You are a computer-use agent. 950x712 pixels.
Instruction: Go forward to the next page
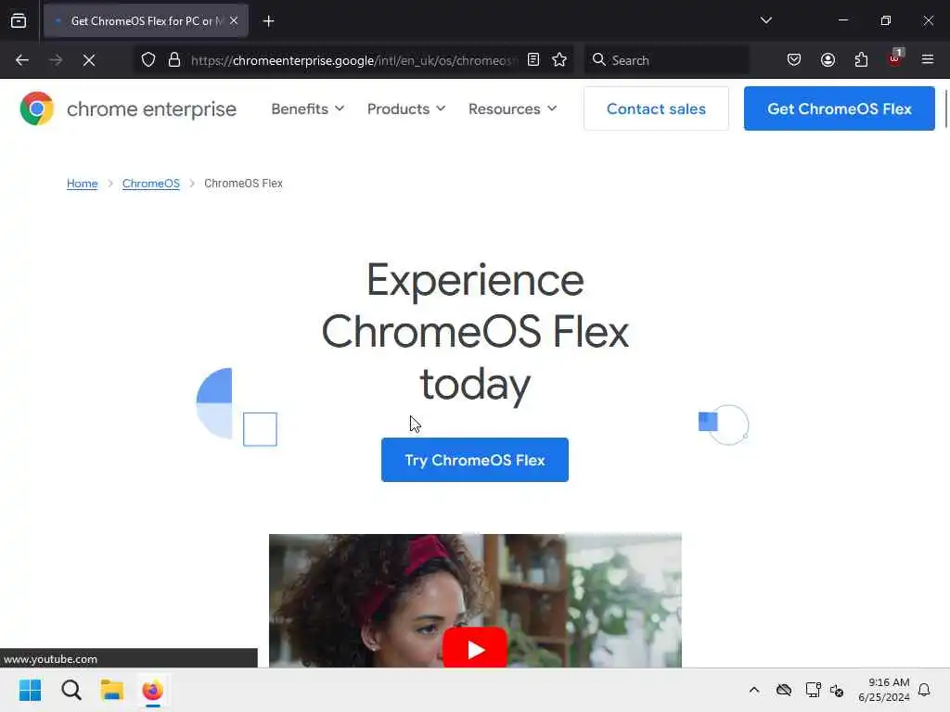click(x=56, y=60)
